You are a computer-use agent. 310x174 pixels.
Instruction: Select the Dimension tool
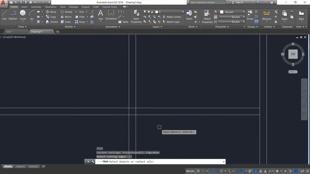click(111, 15)
